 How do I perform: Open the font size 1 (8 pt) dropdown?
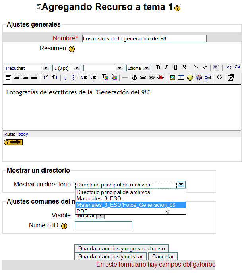[67, 68]
